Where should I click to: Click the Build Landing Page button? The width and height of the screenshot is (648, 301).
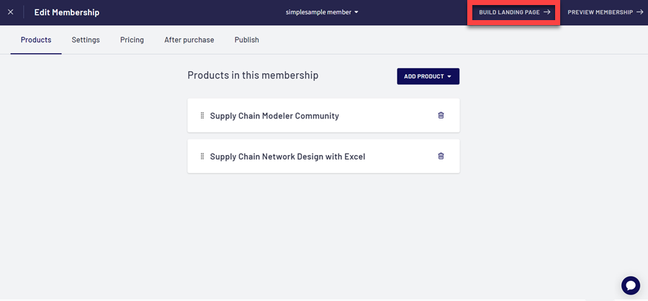[514, 12]
